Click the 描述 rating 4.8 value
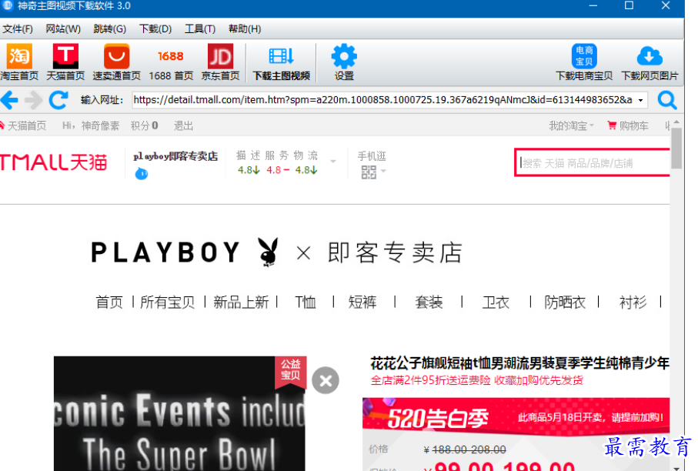This screenshot has height=471, width=698. 249,170
